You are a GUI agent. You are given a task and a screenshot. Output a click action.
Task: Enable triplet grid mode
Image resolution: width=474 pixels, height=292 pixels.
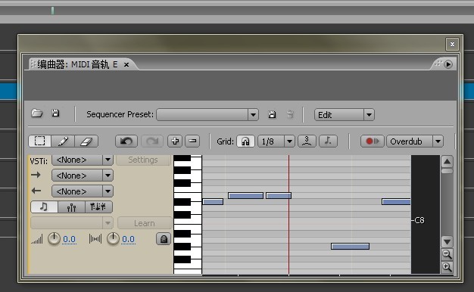(307, 141)
